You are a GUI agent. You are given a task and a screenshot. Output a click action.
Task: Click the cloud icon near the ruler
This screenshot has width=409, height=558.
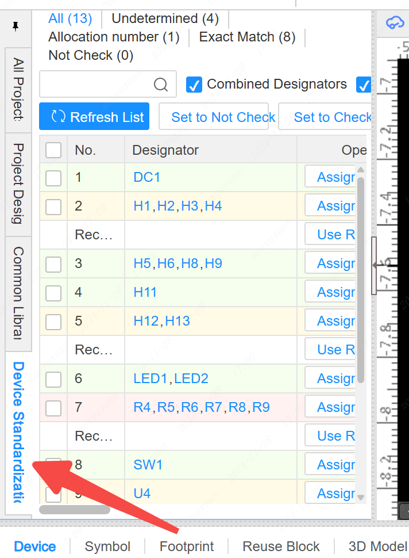pyautogui.click(x=395, y=22)
